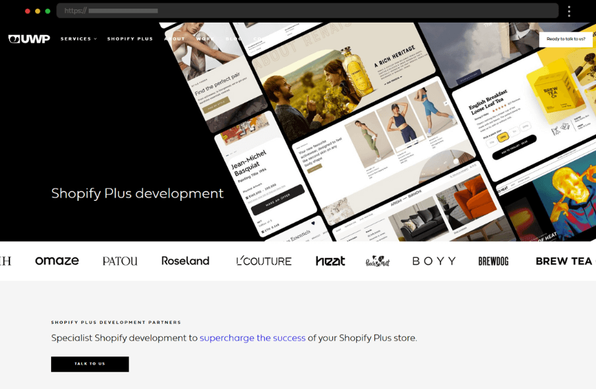The width and height of the screenshot is (596, 389).
Task: Click the green window maximize dot
Action: coord(48,11)
